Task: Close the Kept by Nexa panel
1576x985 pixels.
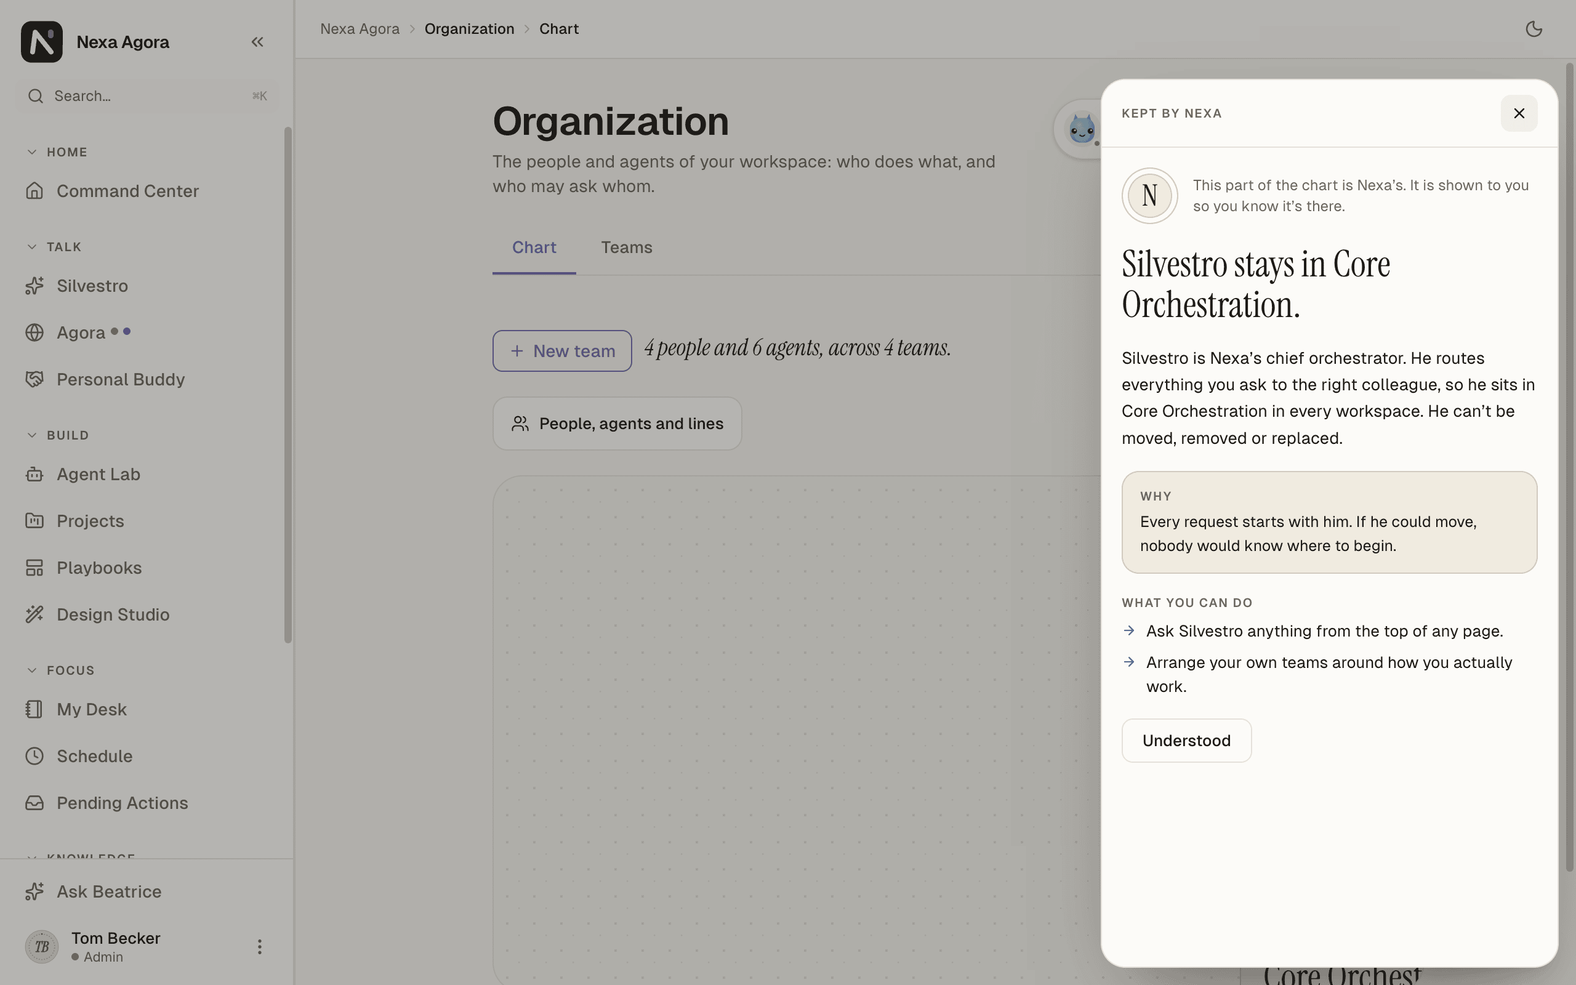Action: (1519, 113)
